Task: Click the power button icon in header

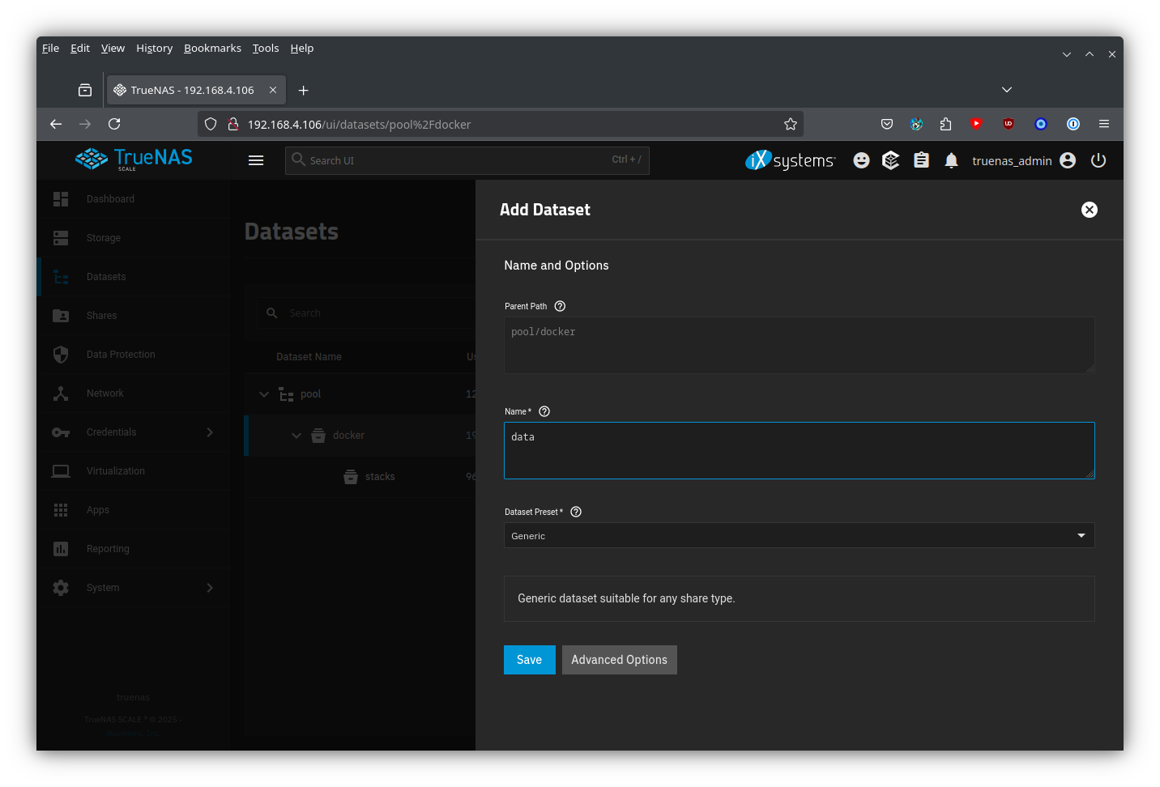Action: [x=1098, y=160]
